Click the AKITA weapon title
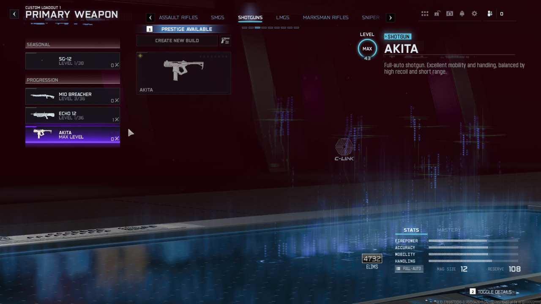 coord(401,49)
